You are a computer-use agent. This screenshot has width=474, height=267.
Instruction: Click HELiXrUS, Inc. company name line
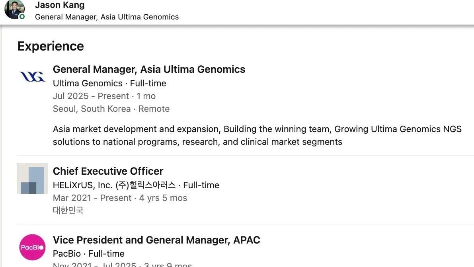click(x=136, y=185)
